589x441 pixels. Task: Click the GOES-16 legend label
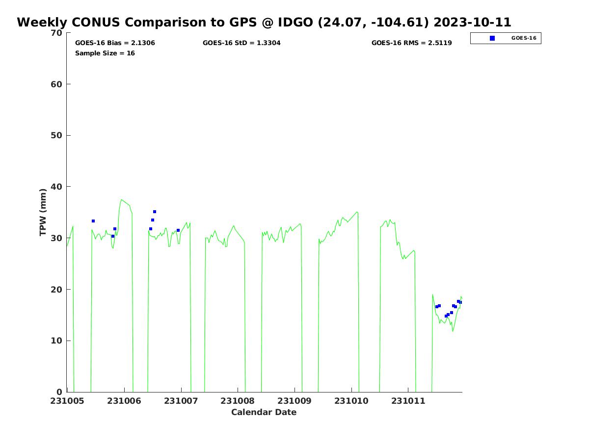[524, 38]
